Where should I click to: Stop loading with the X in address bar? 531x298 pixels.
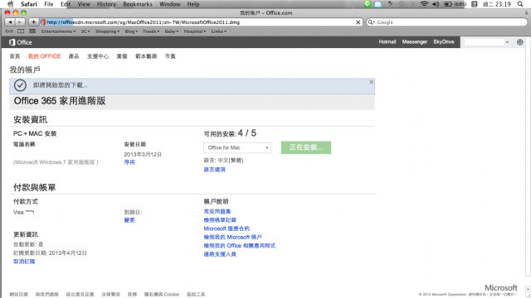click(358, 22)
